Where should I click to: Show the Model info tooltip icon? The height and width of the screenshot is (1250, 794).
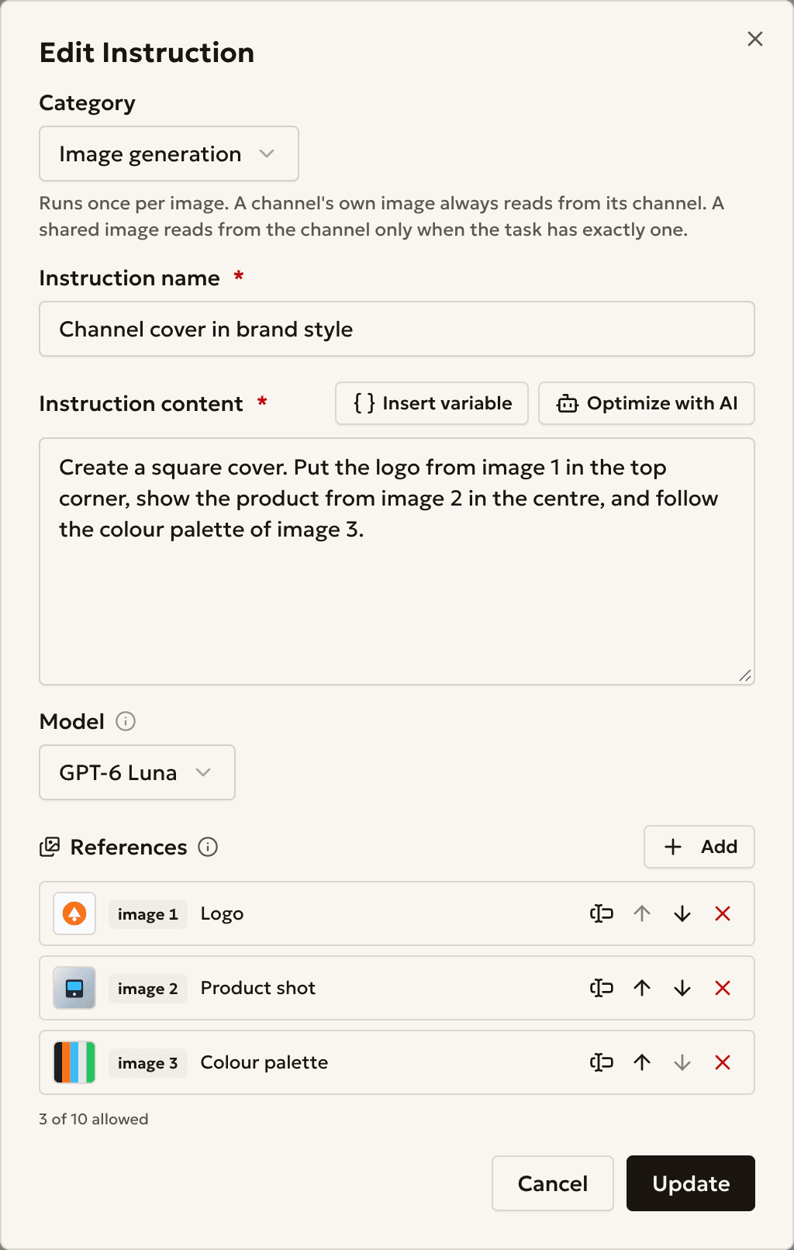pyautogui.click(x=126, y=721)
